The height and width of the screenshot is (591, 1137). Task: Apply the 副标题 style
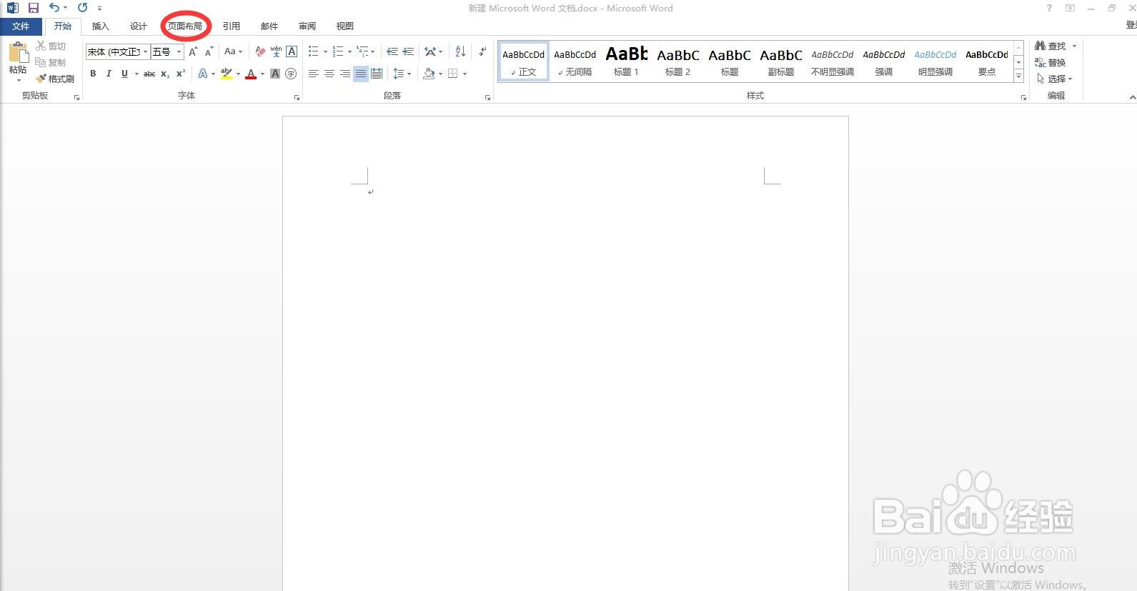coord(781,61)
